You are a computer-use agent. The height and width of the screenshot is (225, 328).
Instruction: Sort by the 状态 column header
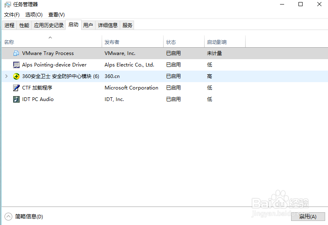click(x=184, y=41)
